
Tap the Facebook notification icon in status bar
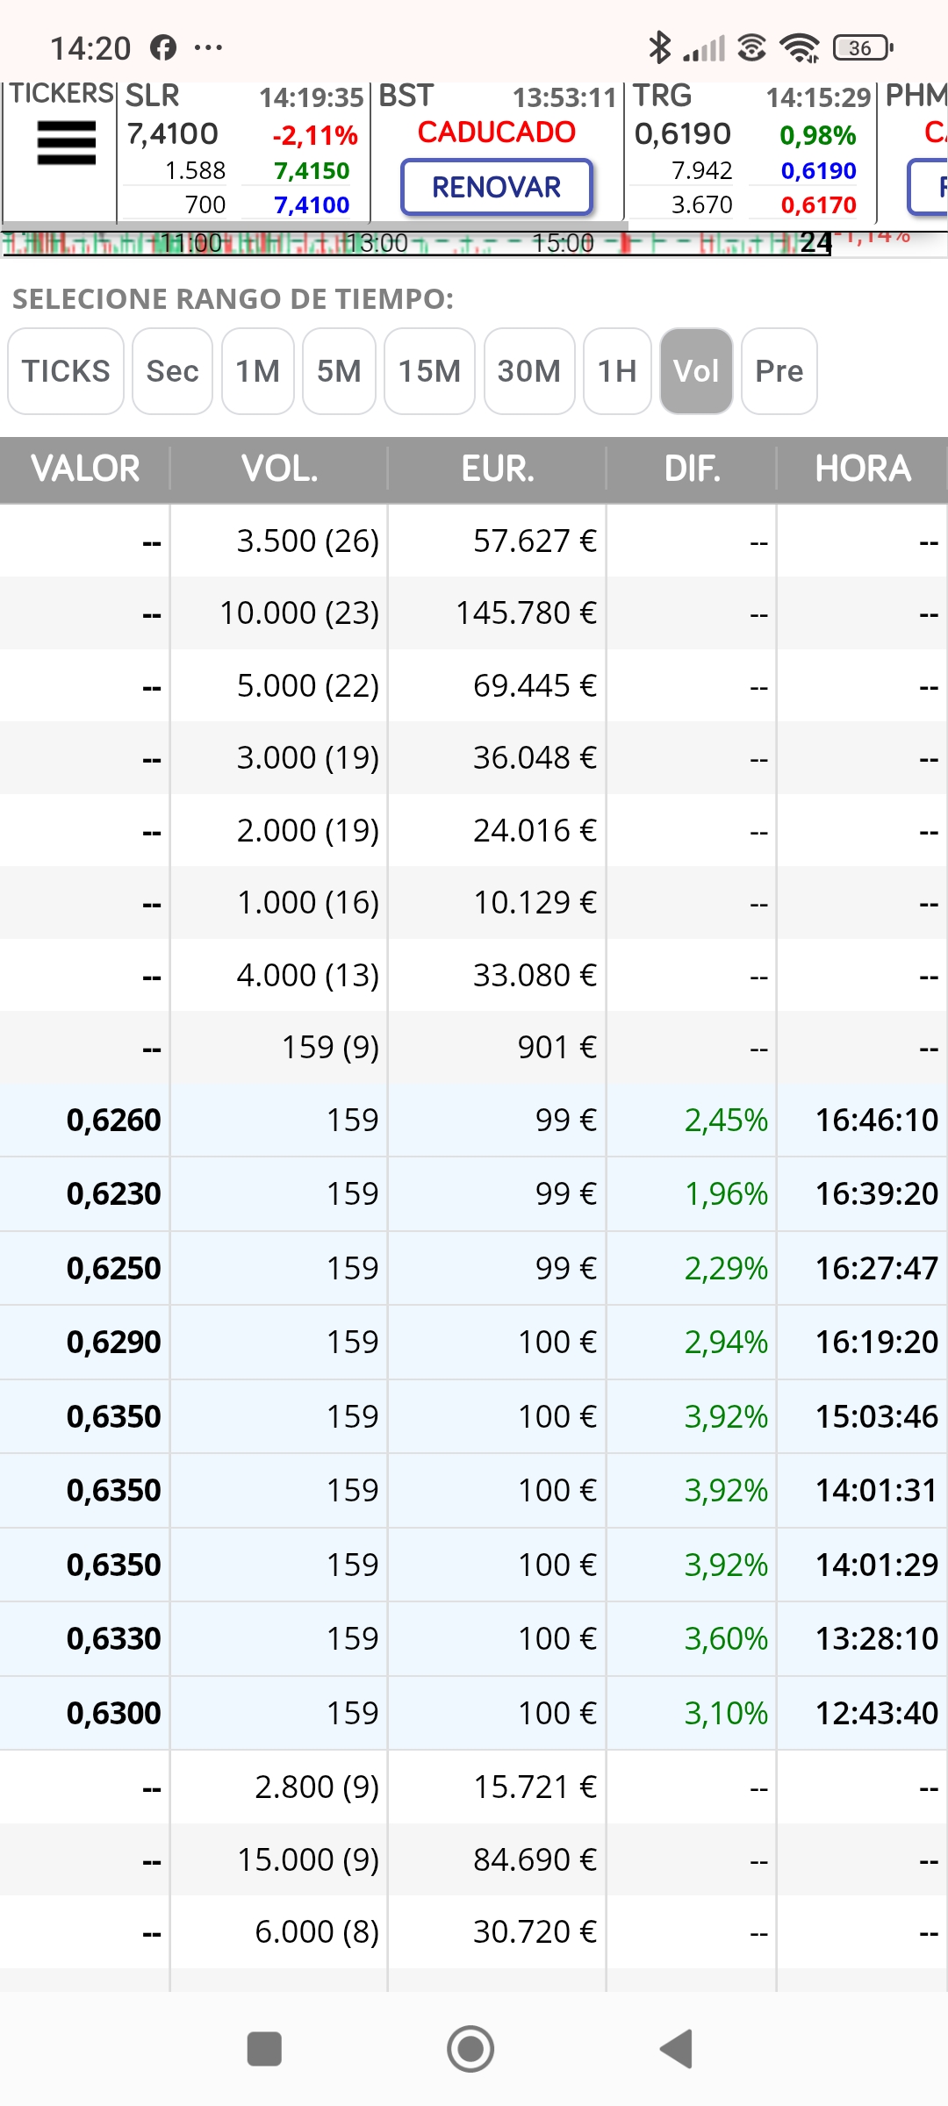coord(163,47)
